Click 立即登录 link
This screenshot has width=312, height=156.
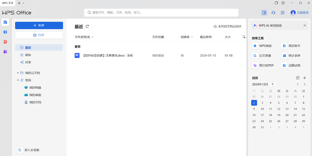[303, 12]
